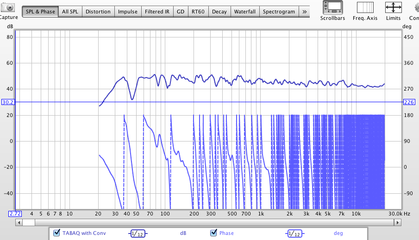Open the Limits arrows icon

pos(394,7)
